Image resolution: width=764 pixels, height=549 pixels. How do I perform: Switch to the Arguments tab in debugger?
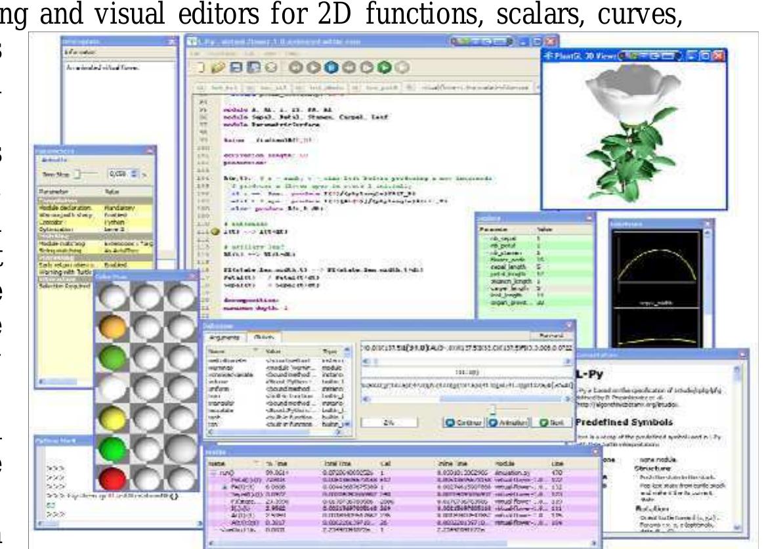tap(224, 338)
